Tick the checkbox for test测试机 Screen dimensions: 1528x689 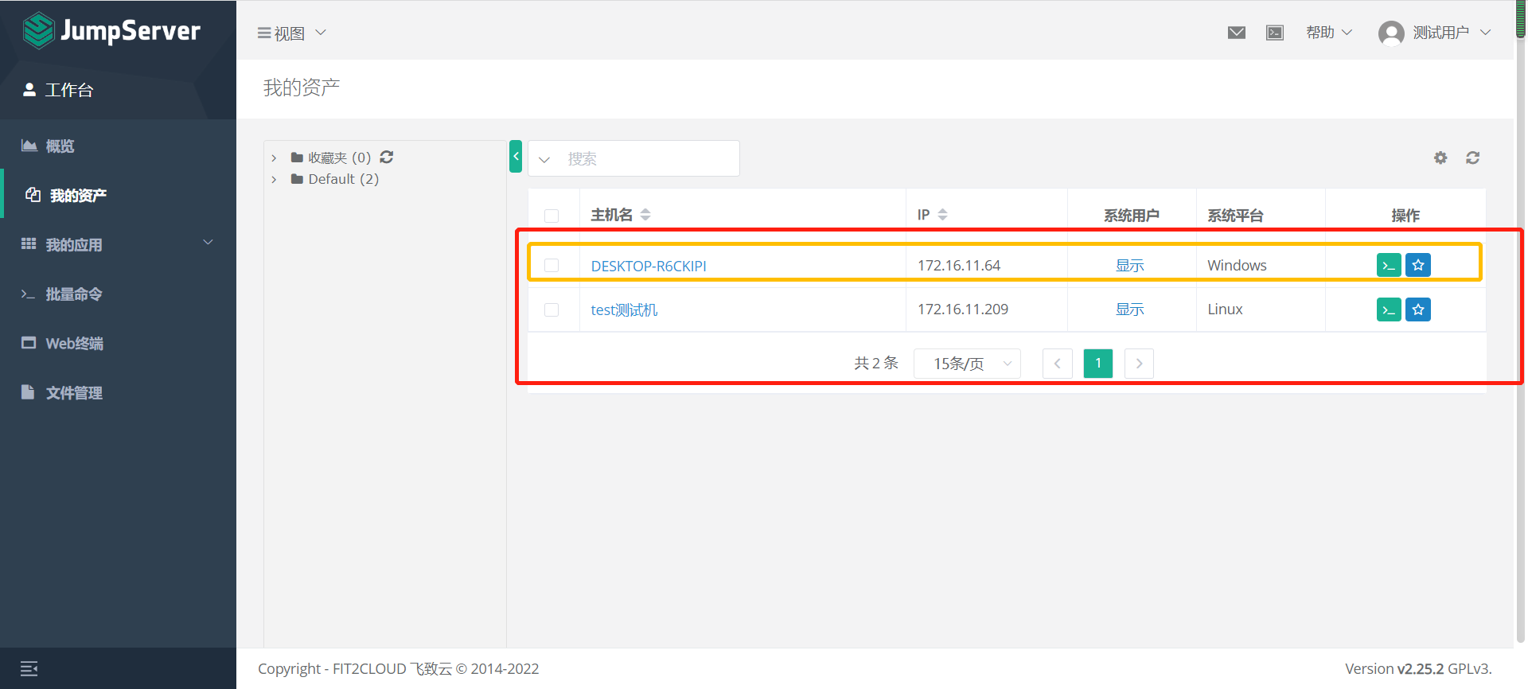click(552, 309)
